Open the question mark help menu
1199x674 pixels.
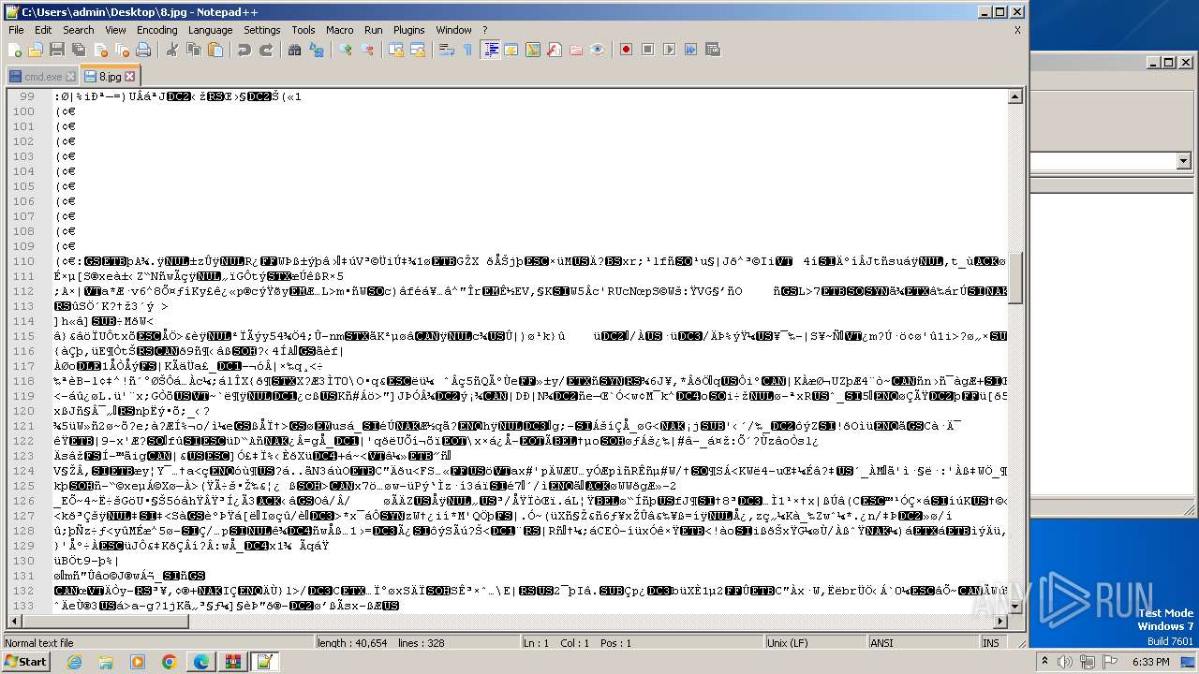[485, 30]
